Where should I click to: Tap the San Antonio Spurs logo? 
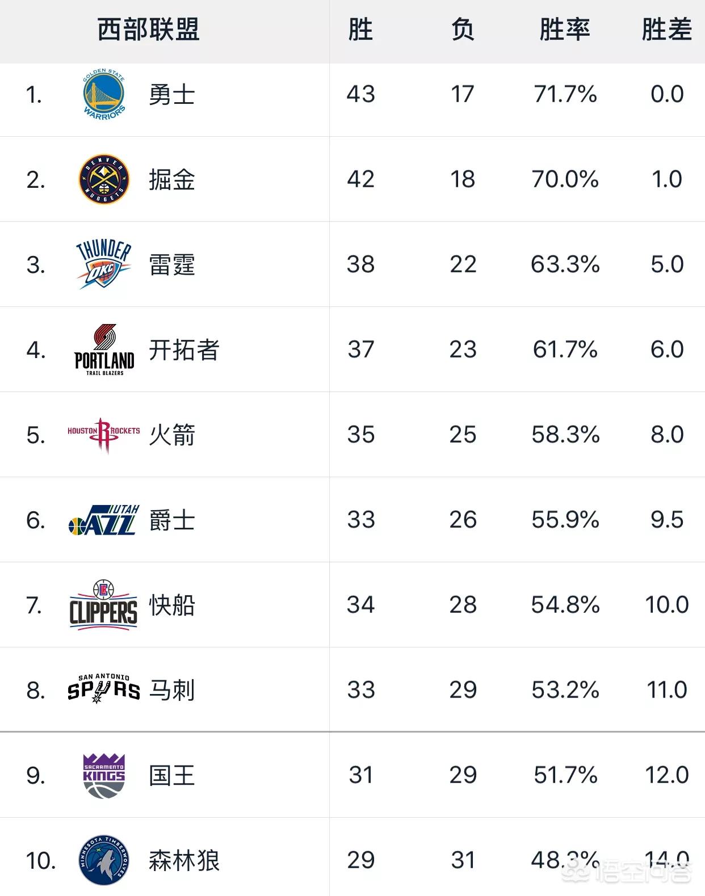click(104, 689)
